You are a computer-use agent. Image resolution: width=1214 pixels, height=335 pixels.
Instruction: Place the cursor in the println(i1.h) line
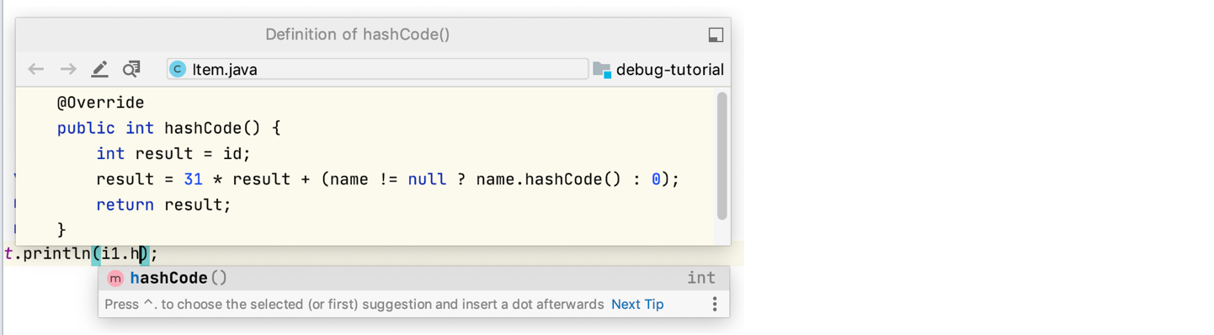click(81, 253)
